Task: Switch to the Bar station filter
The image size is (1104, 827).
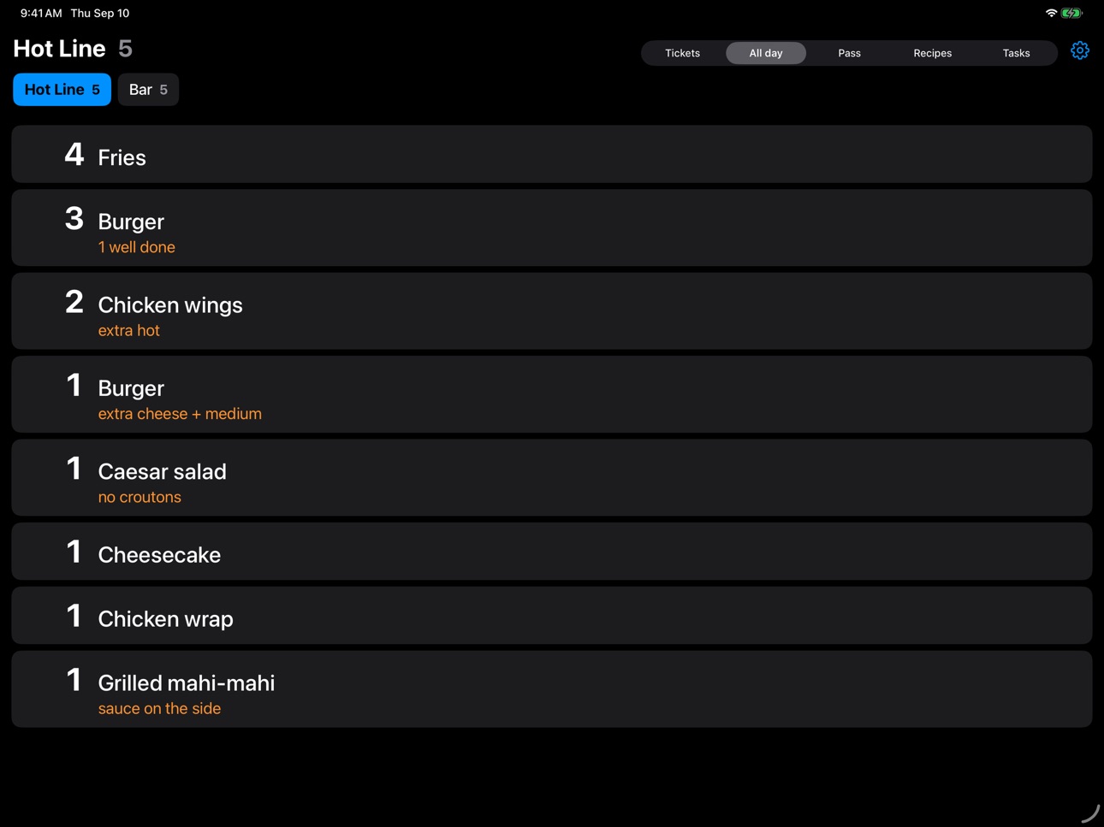Action: point(148,90)
